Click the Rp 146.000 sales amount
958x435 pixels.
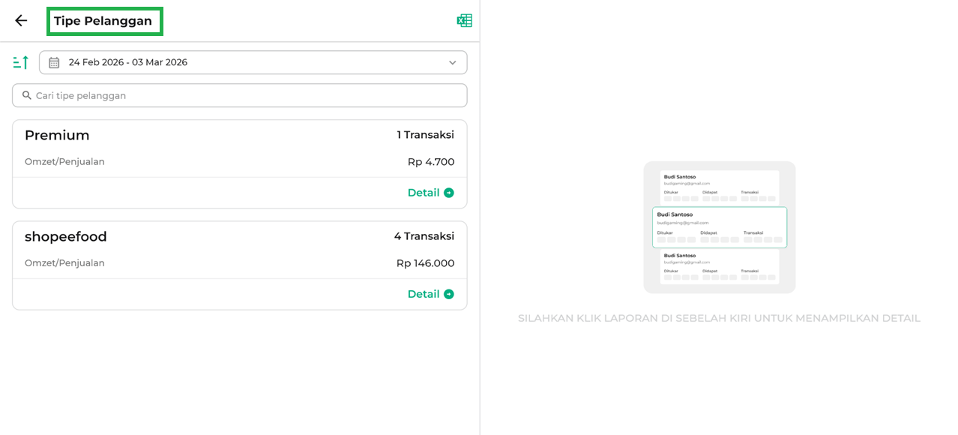tap(425, 263)
